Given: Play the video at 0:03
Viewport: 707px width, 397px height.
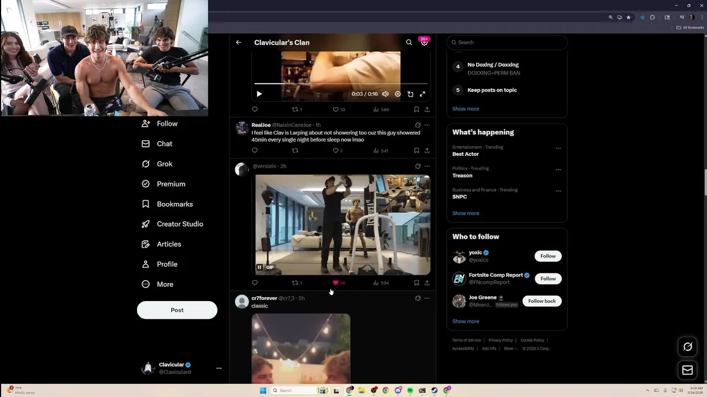Looking at the screenshot, I should 259,94.
